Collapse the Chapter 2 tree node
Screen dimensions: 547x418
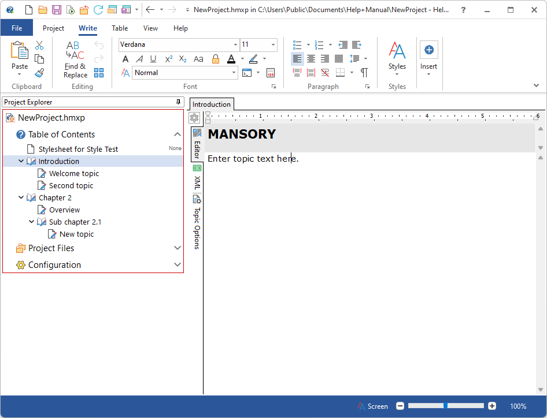point(21,197)
